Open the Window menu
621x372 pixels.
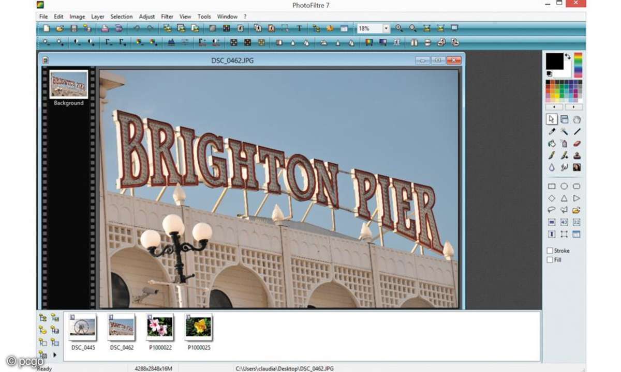(227, 17)
